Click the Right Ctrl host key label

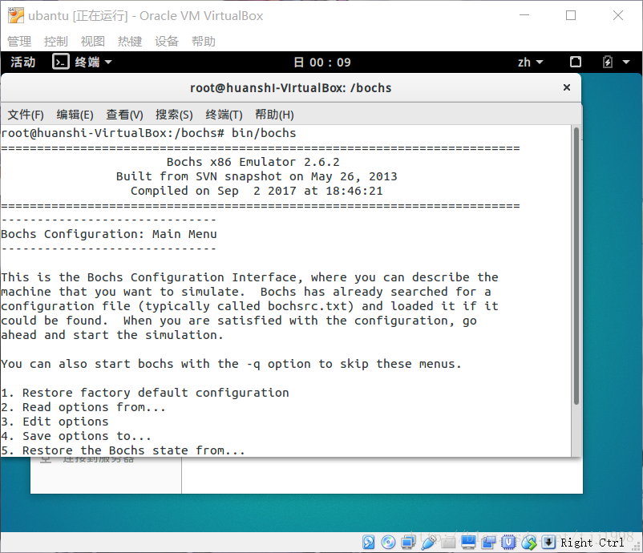pos(592,543)
